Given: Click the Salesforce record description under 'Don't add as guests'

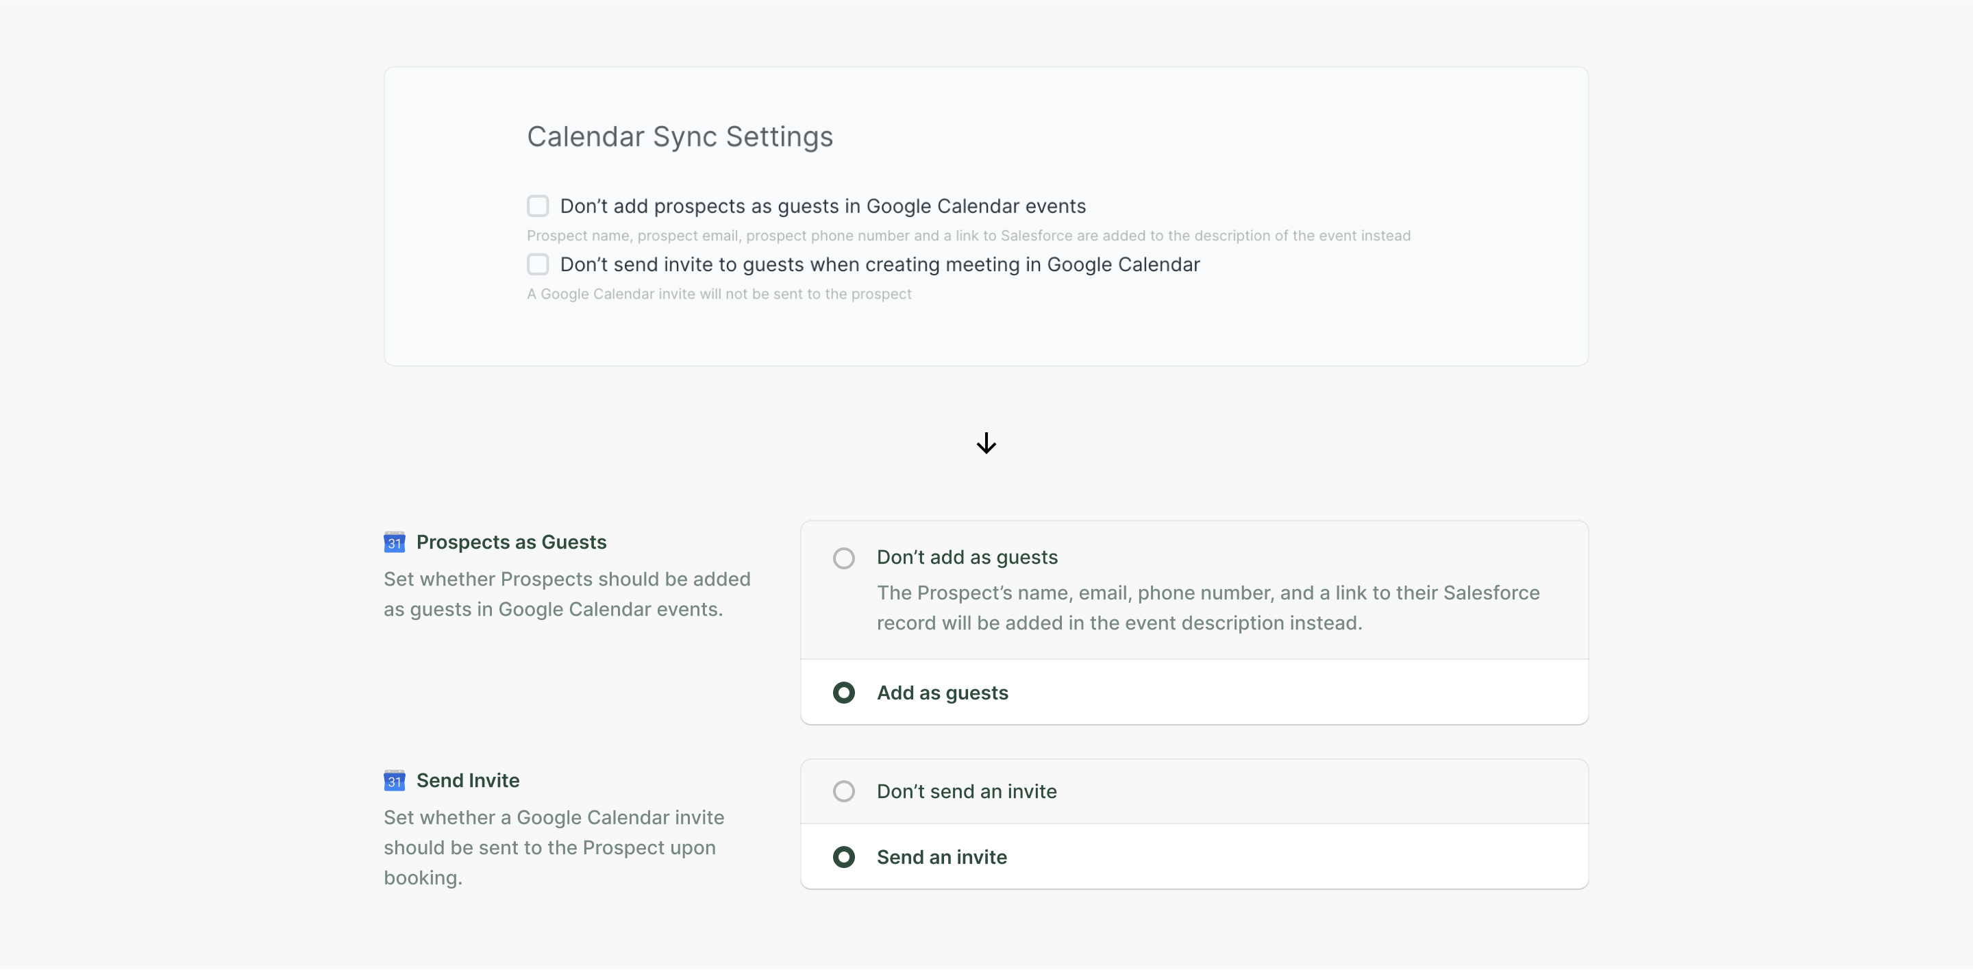Looking at the screenshot, I should click(x=1207, y=608).
